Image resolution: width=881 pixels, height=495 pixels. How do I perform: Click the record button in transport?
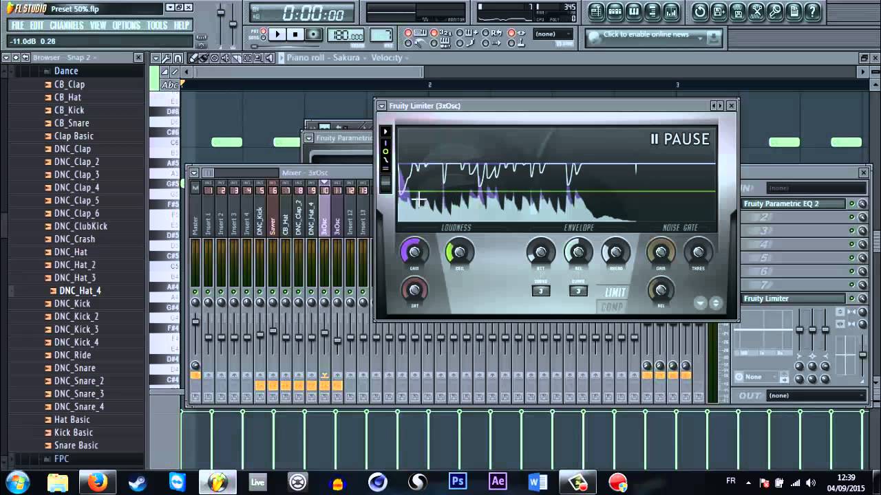coord(313,34)
